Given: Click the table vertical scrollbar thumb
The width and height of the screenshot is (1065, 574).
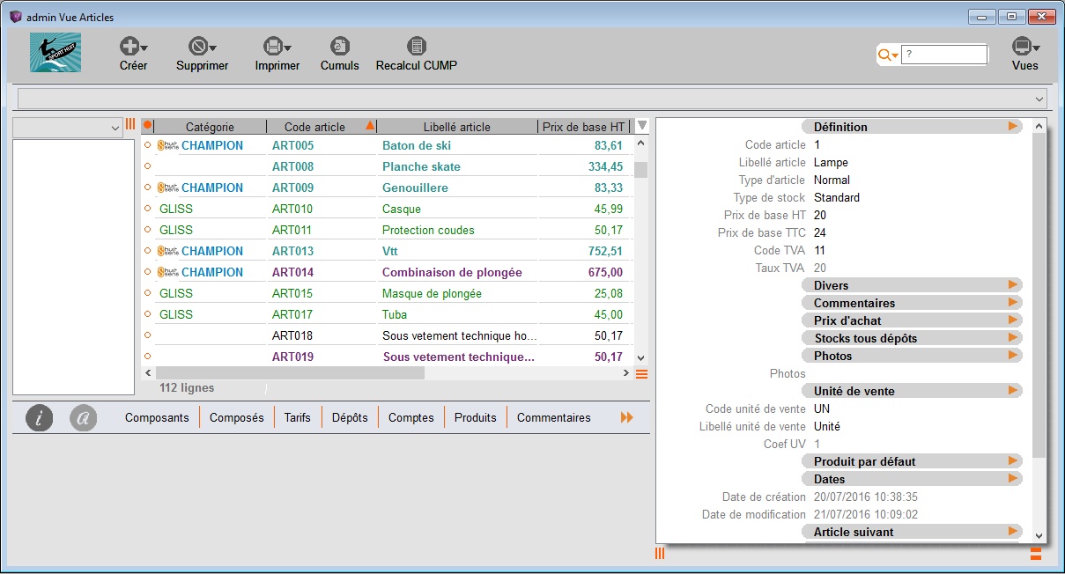Looking at the screenshot, I should coord(641,170).
